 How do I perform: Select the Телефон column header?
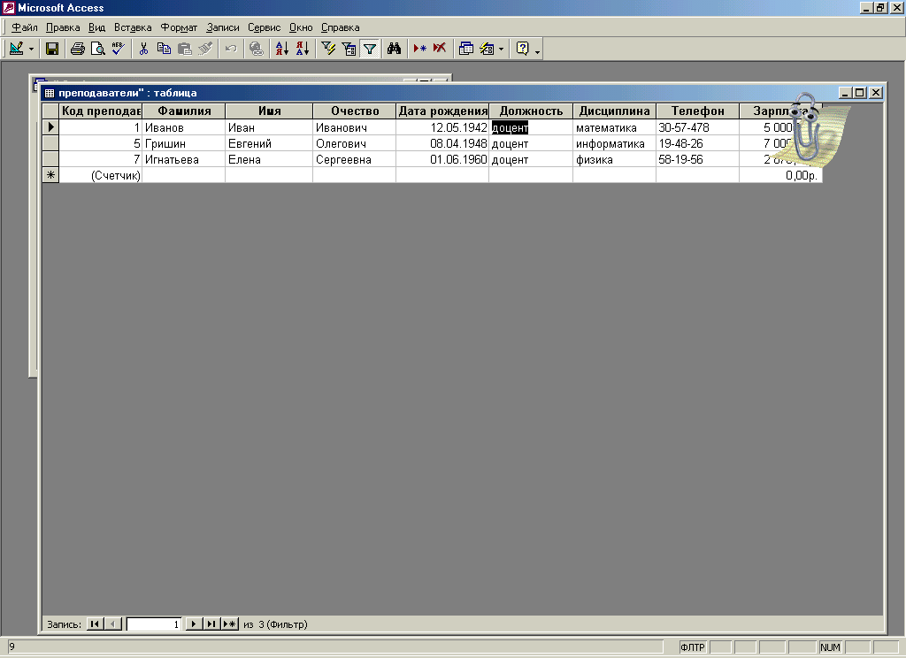tap(697, 111)
